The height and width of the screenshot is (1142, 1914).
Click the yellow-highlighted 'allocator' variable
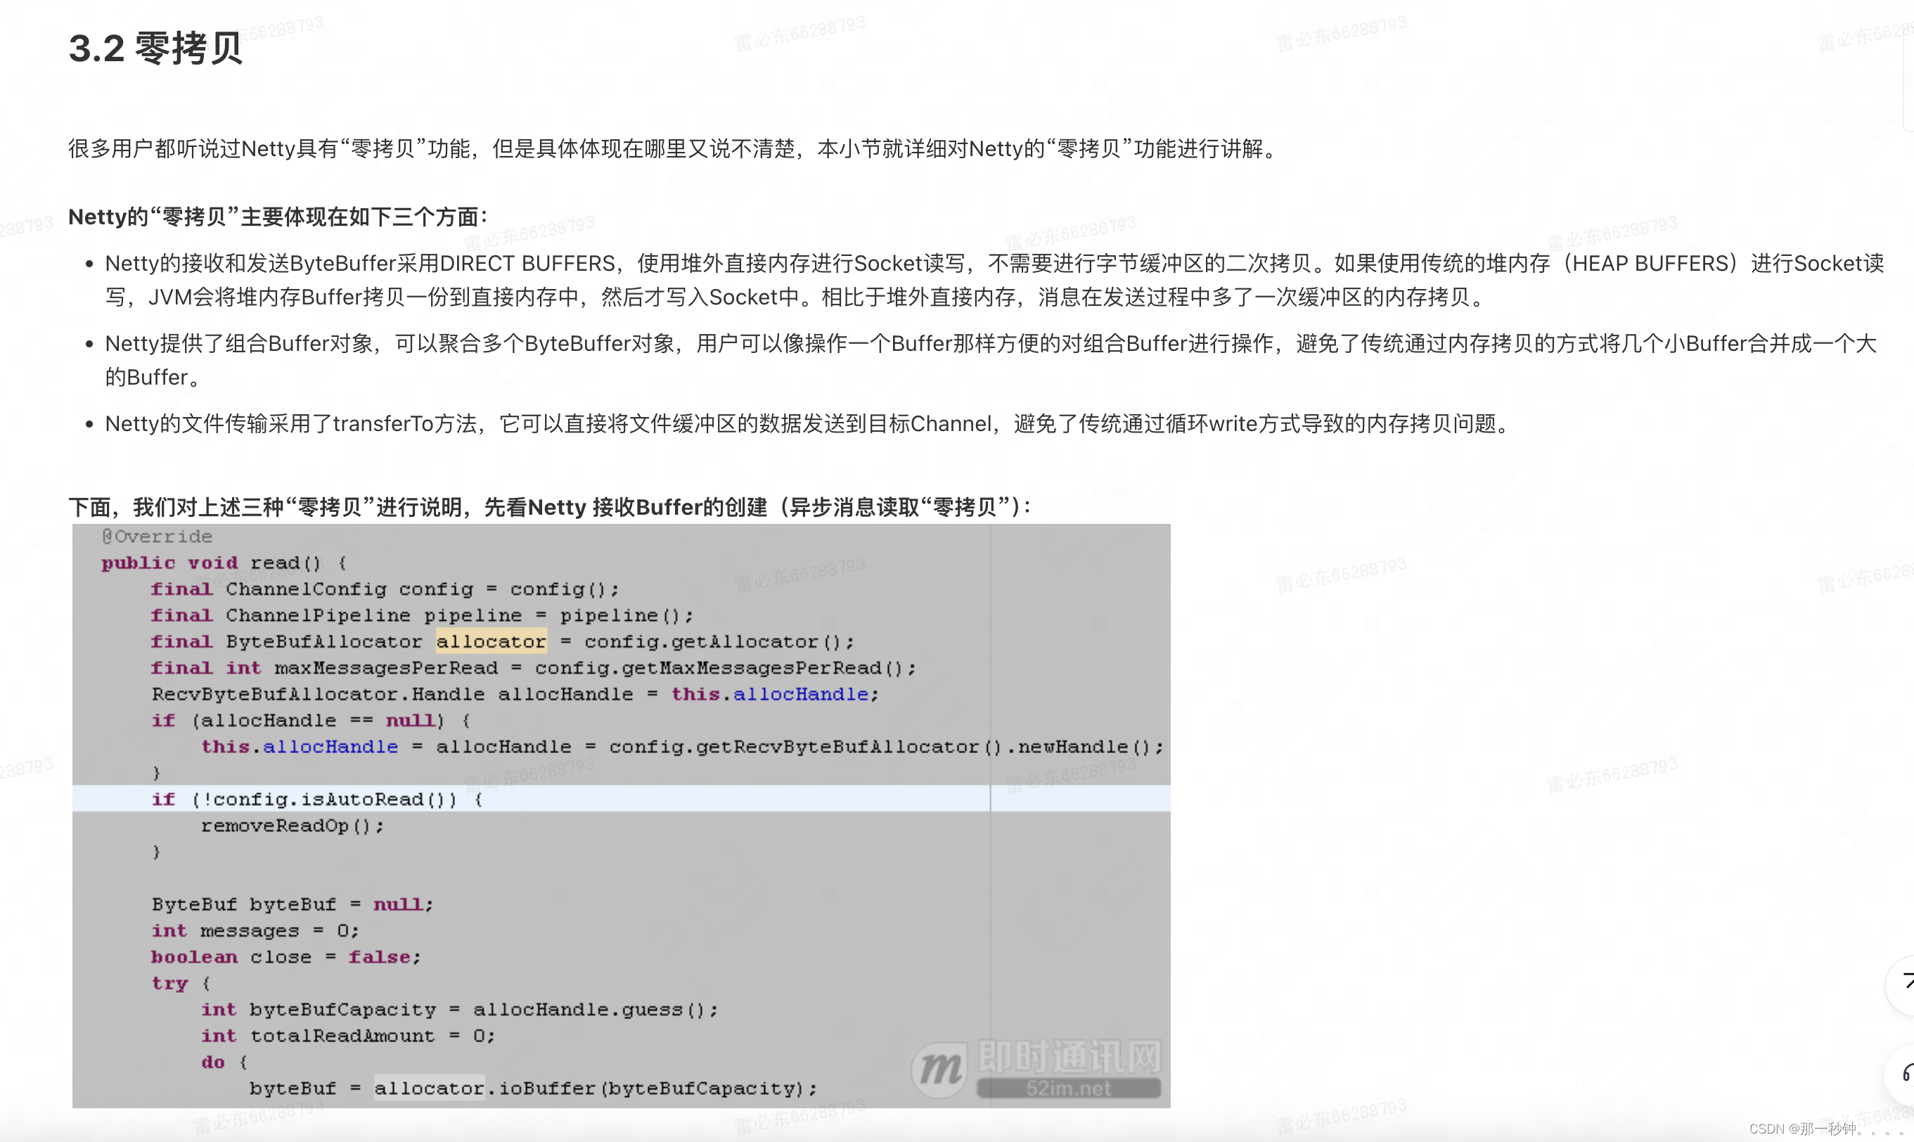coord(491,641)
